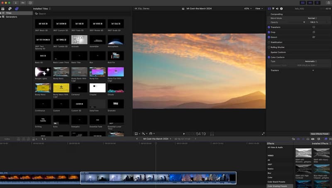Select the Boogie Lights title thumbnail
Image resolution: width=332 pixels, height=188 pixels.
[43, 72]
